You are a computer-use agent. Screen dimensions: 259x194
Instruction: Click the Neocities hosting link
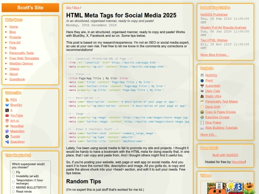pyautogui.click(x=238, y=162)
